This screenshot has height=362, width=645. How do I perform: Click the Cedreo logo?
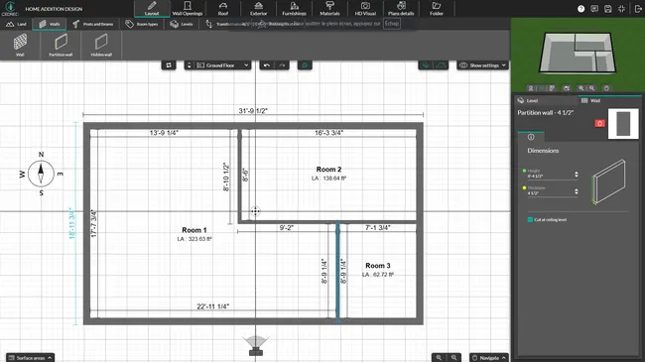pos(10,8)
